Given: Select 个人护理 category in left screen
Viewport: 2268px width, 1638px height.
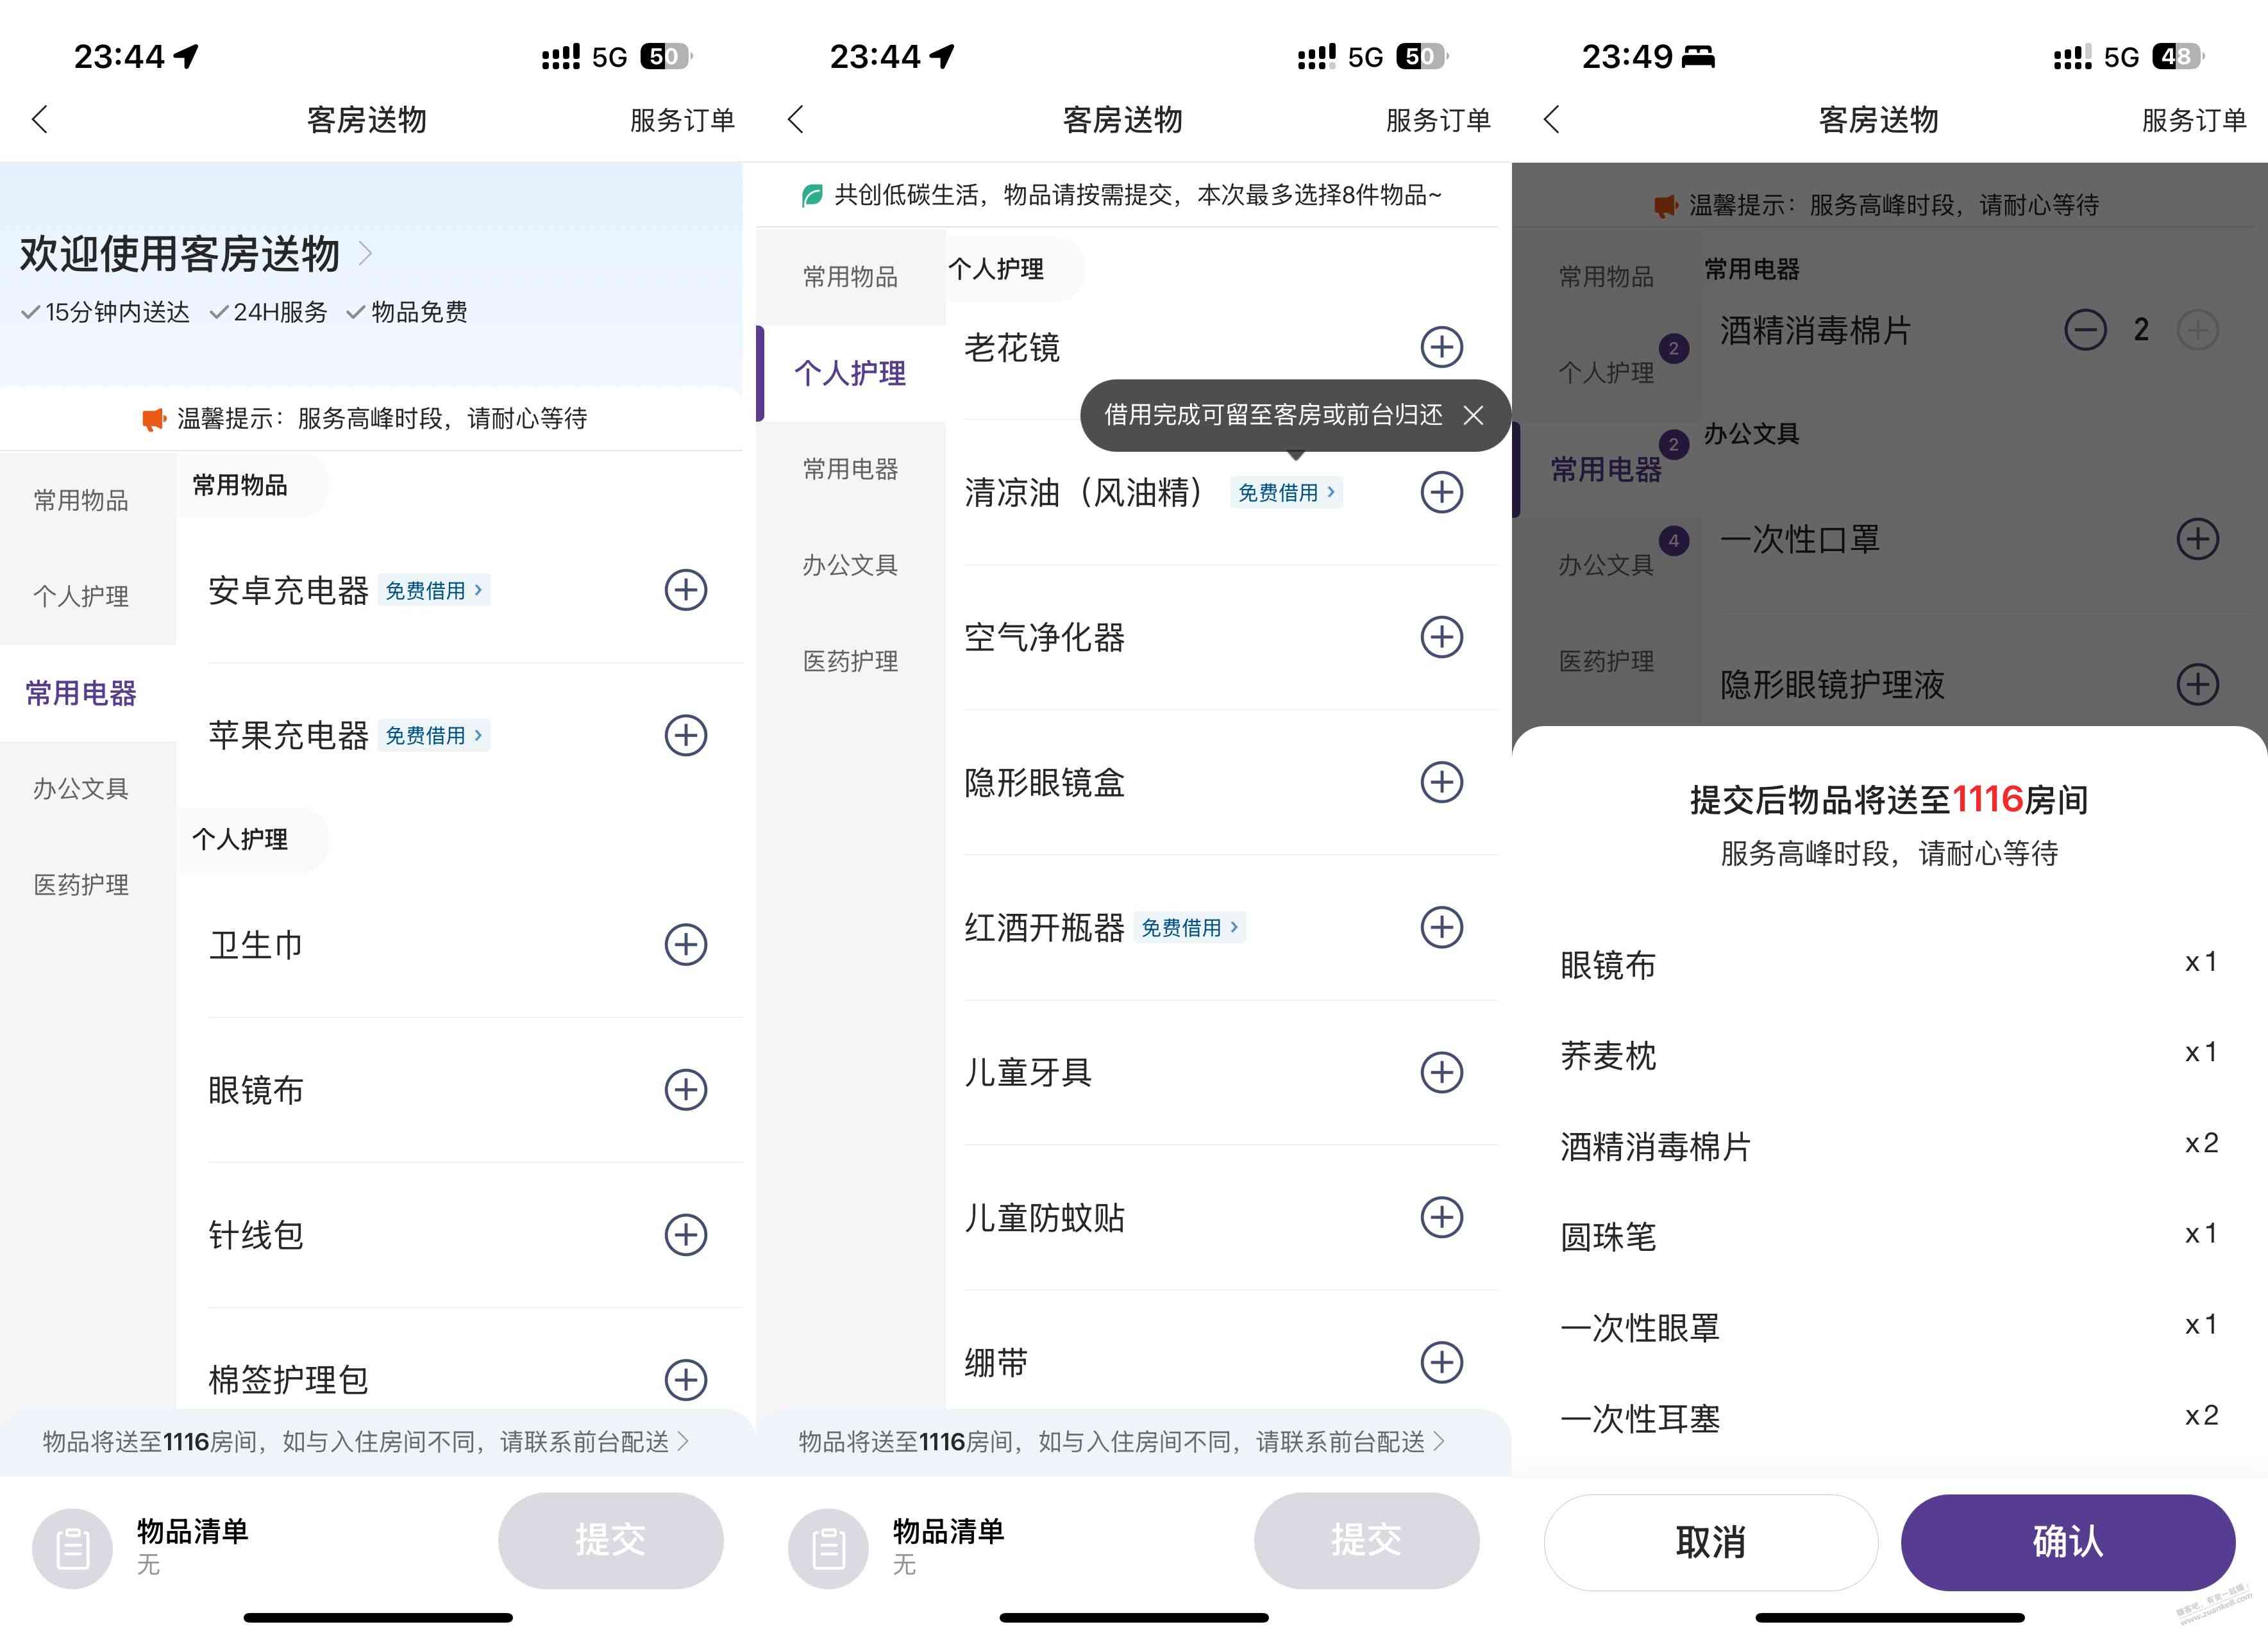Looking at the screenshot, I should 82,597.
